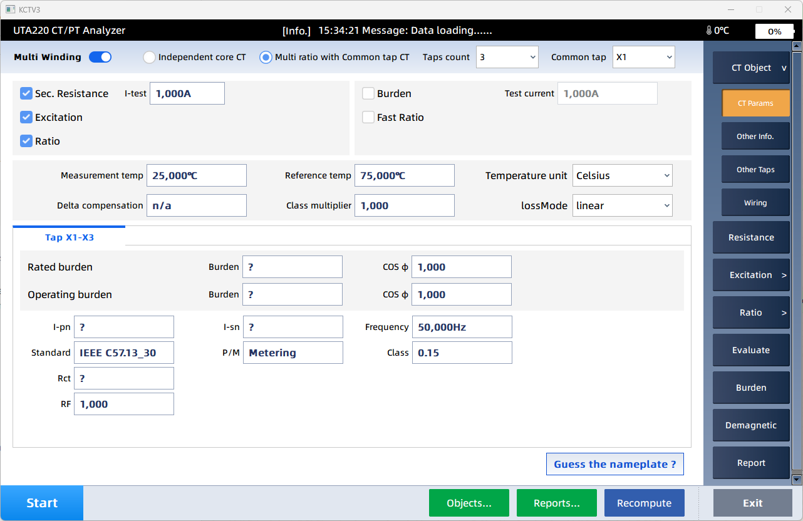The image size is (803, 521).
Task: Click the Recompute button
Action: click(645, 503)
